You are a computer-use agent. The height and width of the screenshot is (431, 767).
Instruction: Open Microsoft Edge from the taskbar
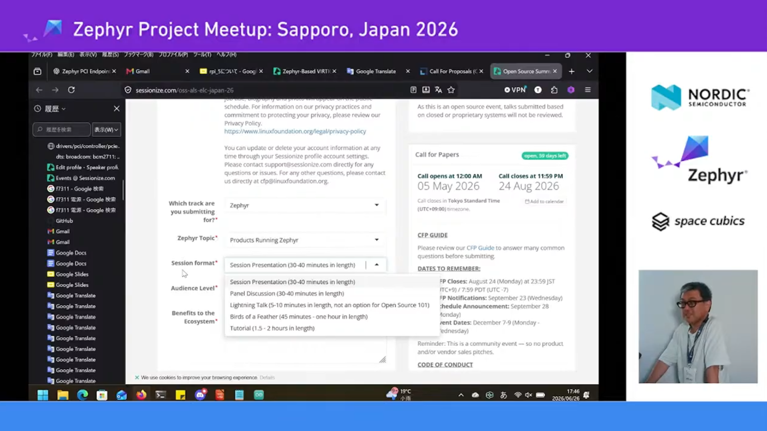[x=83, y=395]
